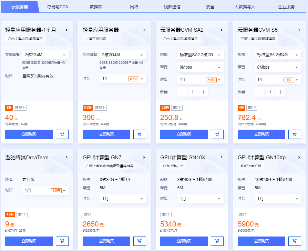The image size is (308, 251).
Task: Open 时长 1年 6.5折 dropdown
Action: point(123,79)
